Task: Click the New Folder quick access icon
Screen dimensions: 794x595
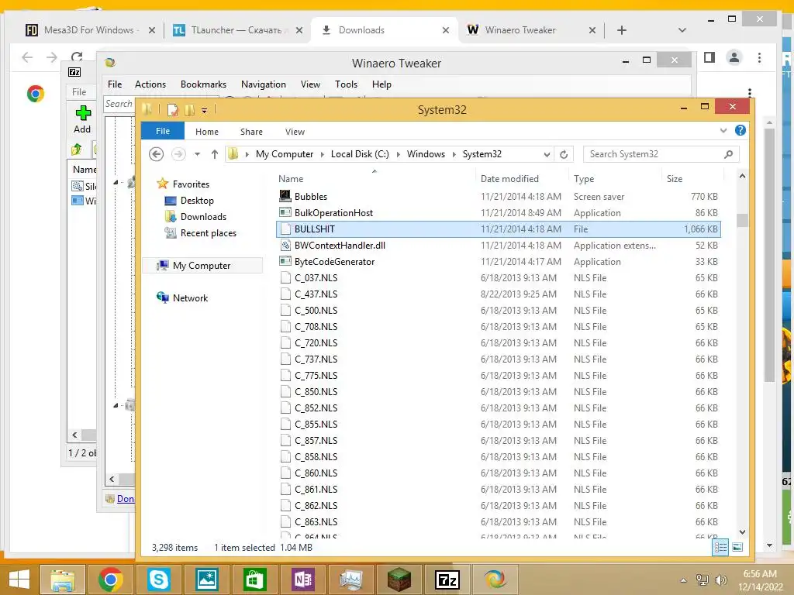Action: pos(189,110)
